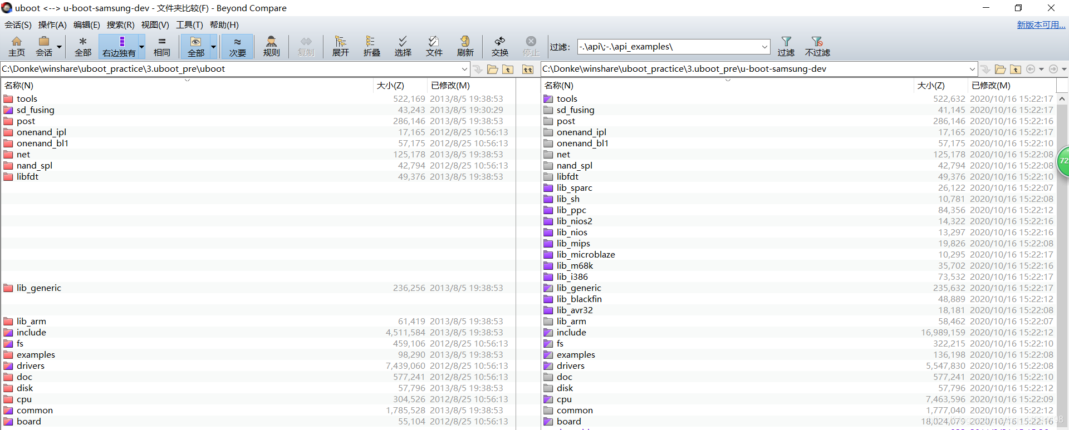Open the 帮助(H) menu
The image size is (1069, 430).
(x=224, y=24)
